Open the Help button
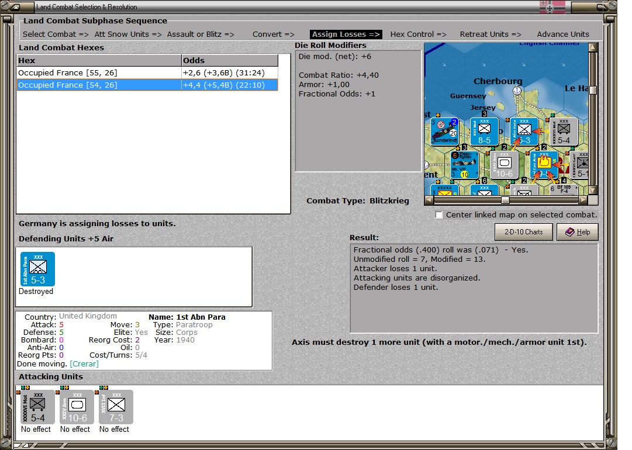 pyautogui.click(x=577, y=232)
